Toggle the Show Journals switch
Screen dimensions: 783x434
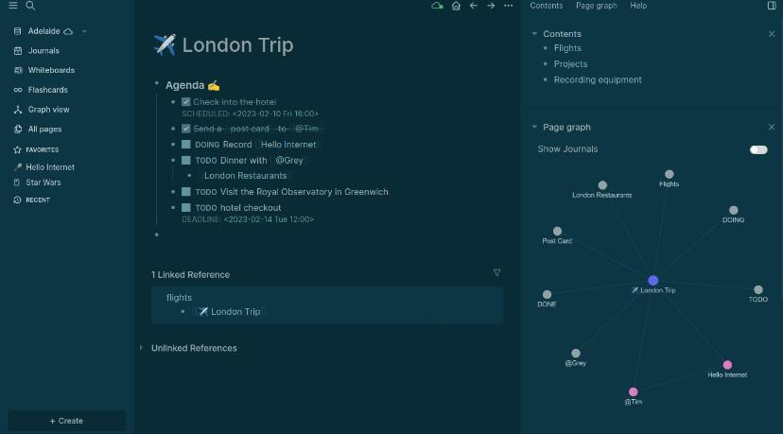[x=758, y=149]
